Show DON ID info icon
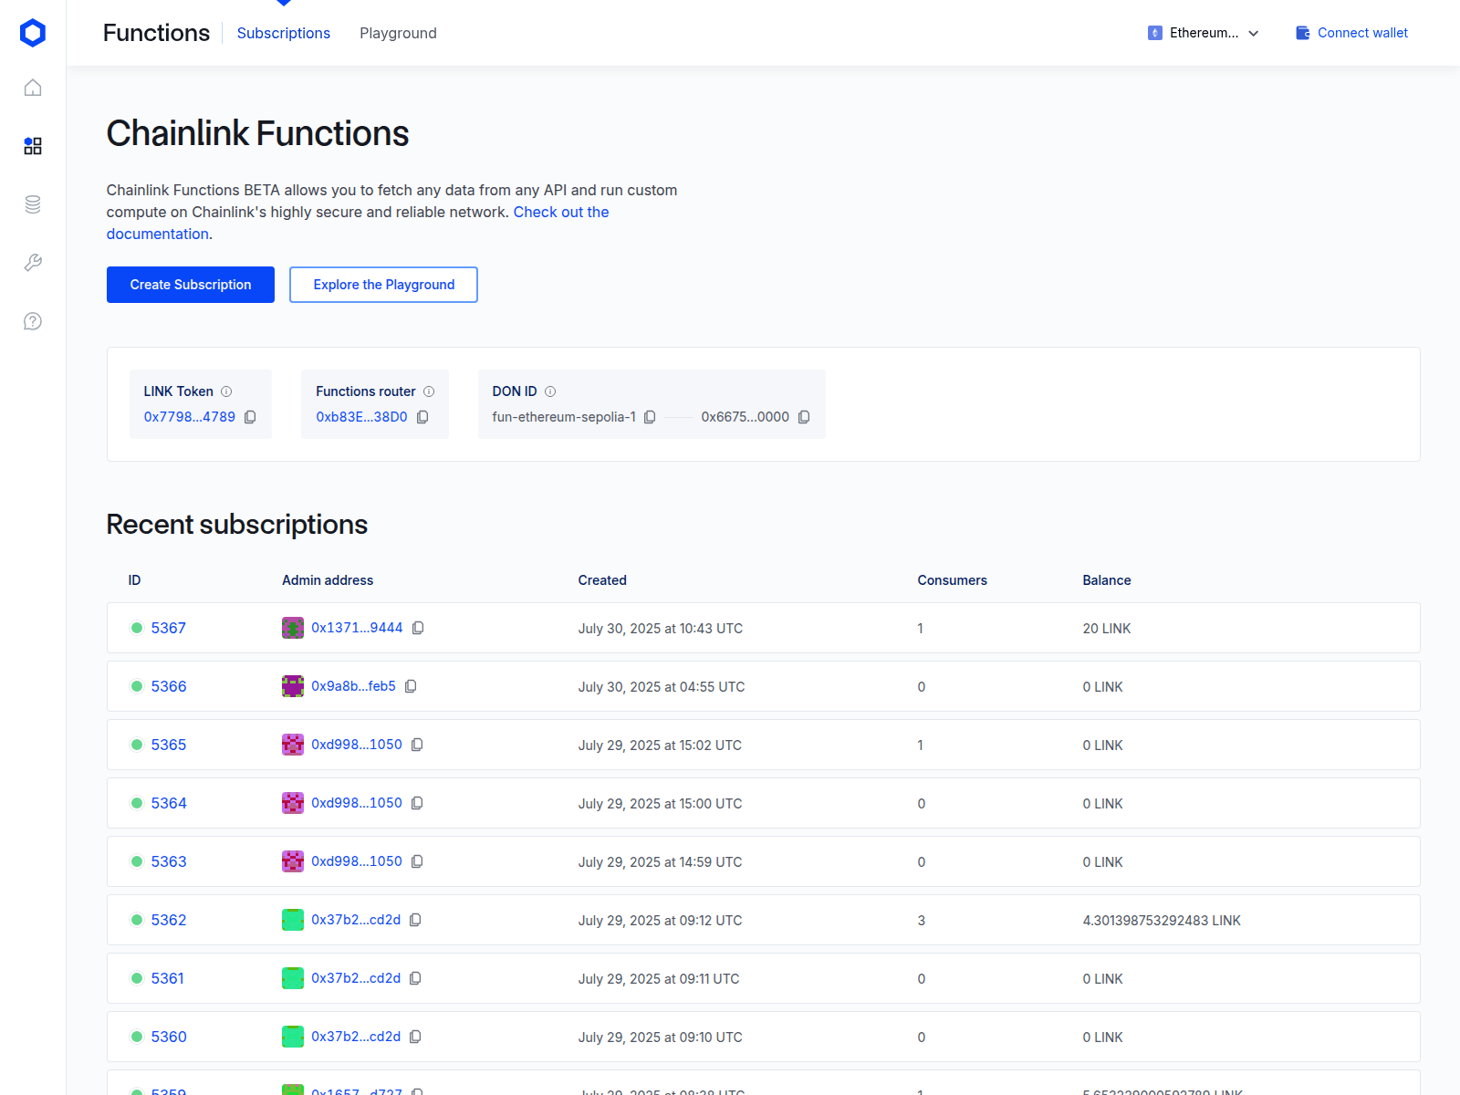 click(550, 391)
